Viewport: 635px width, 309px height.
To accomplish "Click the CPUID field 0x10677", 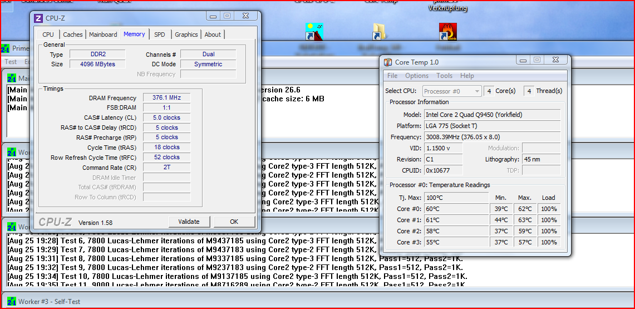I will [443, 170].
